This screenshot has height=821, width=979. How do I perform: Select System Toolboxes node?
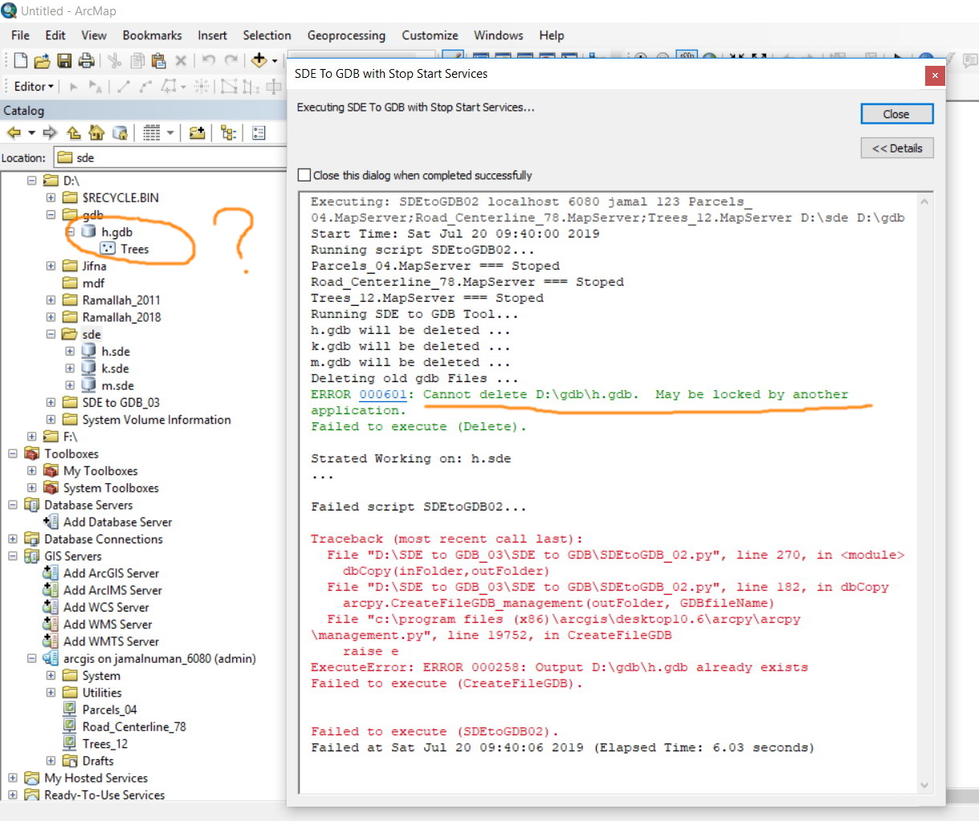point(101,488)
